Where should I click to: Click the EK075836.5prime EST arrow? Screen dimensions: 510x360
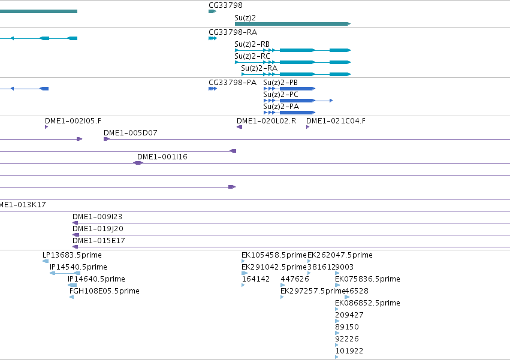(x=337, y=285)
